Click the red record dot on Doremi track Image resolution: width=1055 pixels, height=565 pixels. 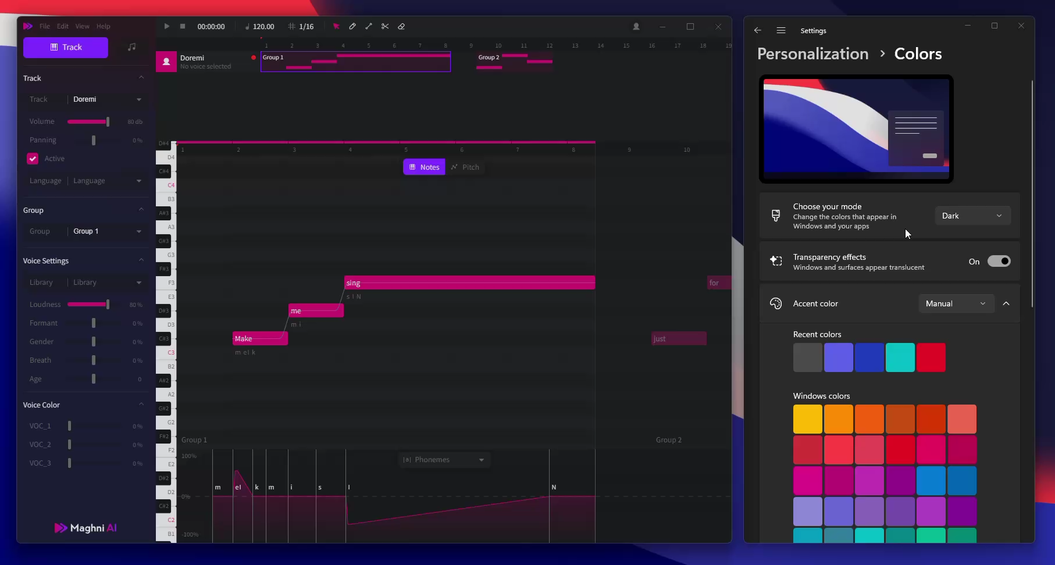254,58
